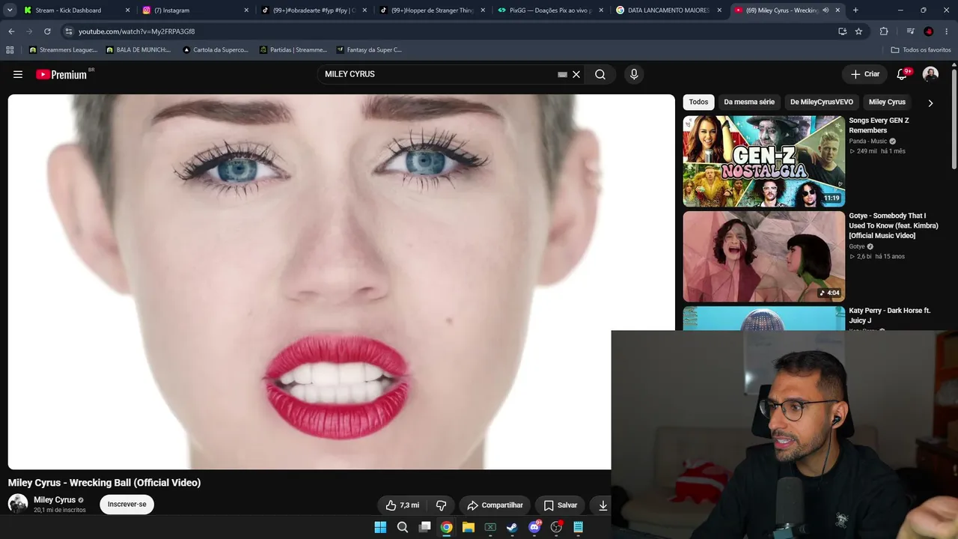Open Task View on the taskbar
958x539 pixels.
pyautogui.click(x=424, y=527)
